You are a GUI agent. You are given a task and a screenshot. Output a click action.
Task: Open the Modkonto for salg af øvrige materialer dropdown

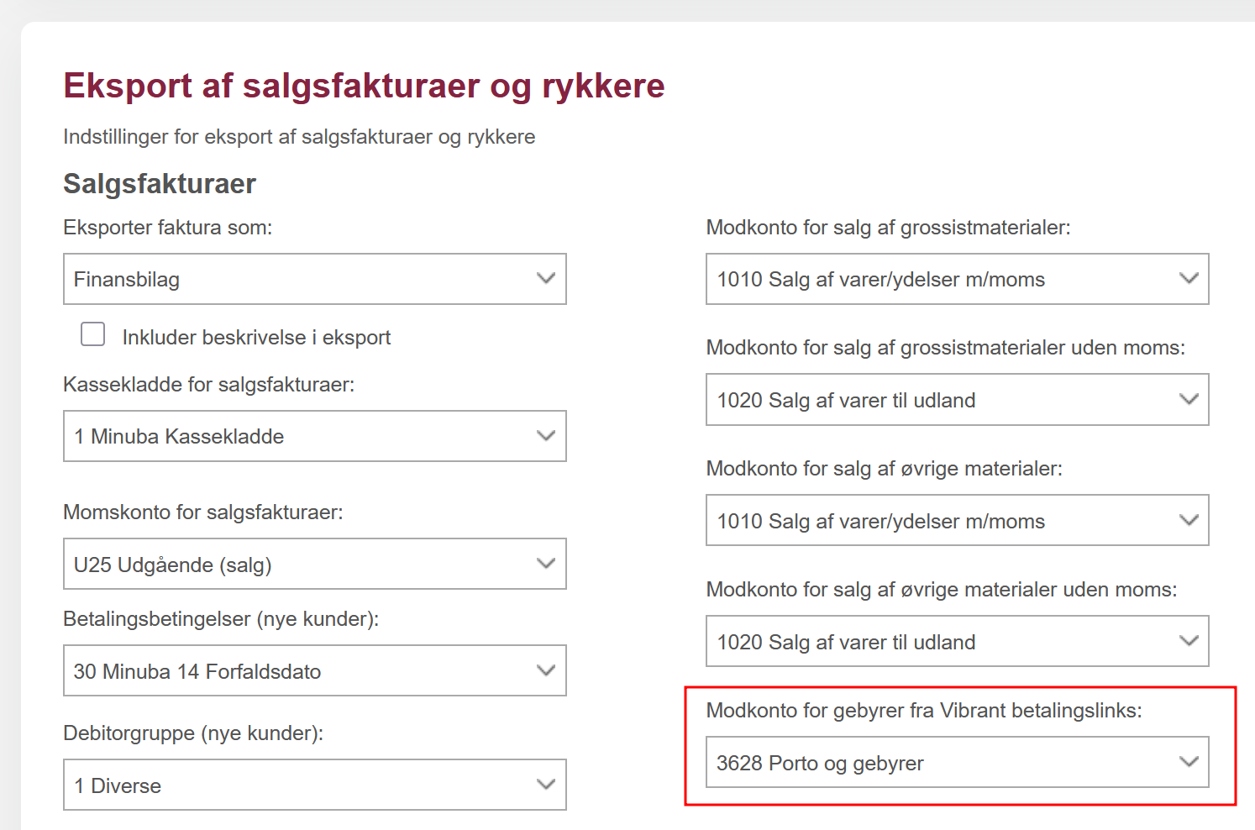(957, 521)
